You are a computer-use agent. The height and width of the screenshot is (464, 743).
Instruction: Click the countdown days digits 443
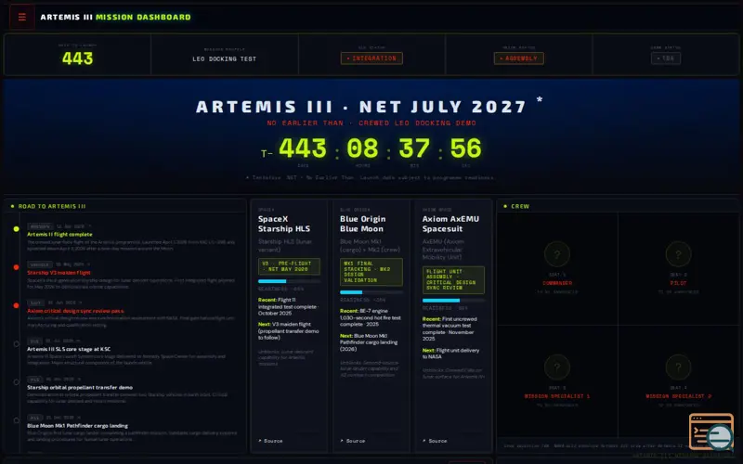coord(303,148)
